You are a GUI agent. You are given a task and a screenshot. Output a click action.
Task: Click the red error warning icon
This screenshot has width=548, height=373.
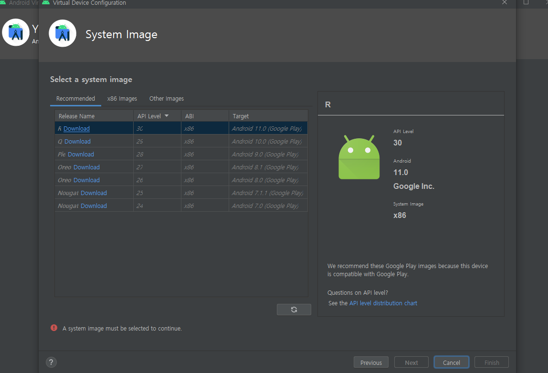click(x=54, y=328)
